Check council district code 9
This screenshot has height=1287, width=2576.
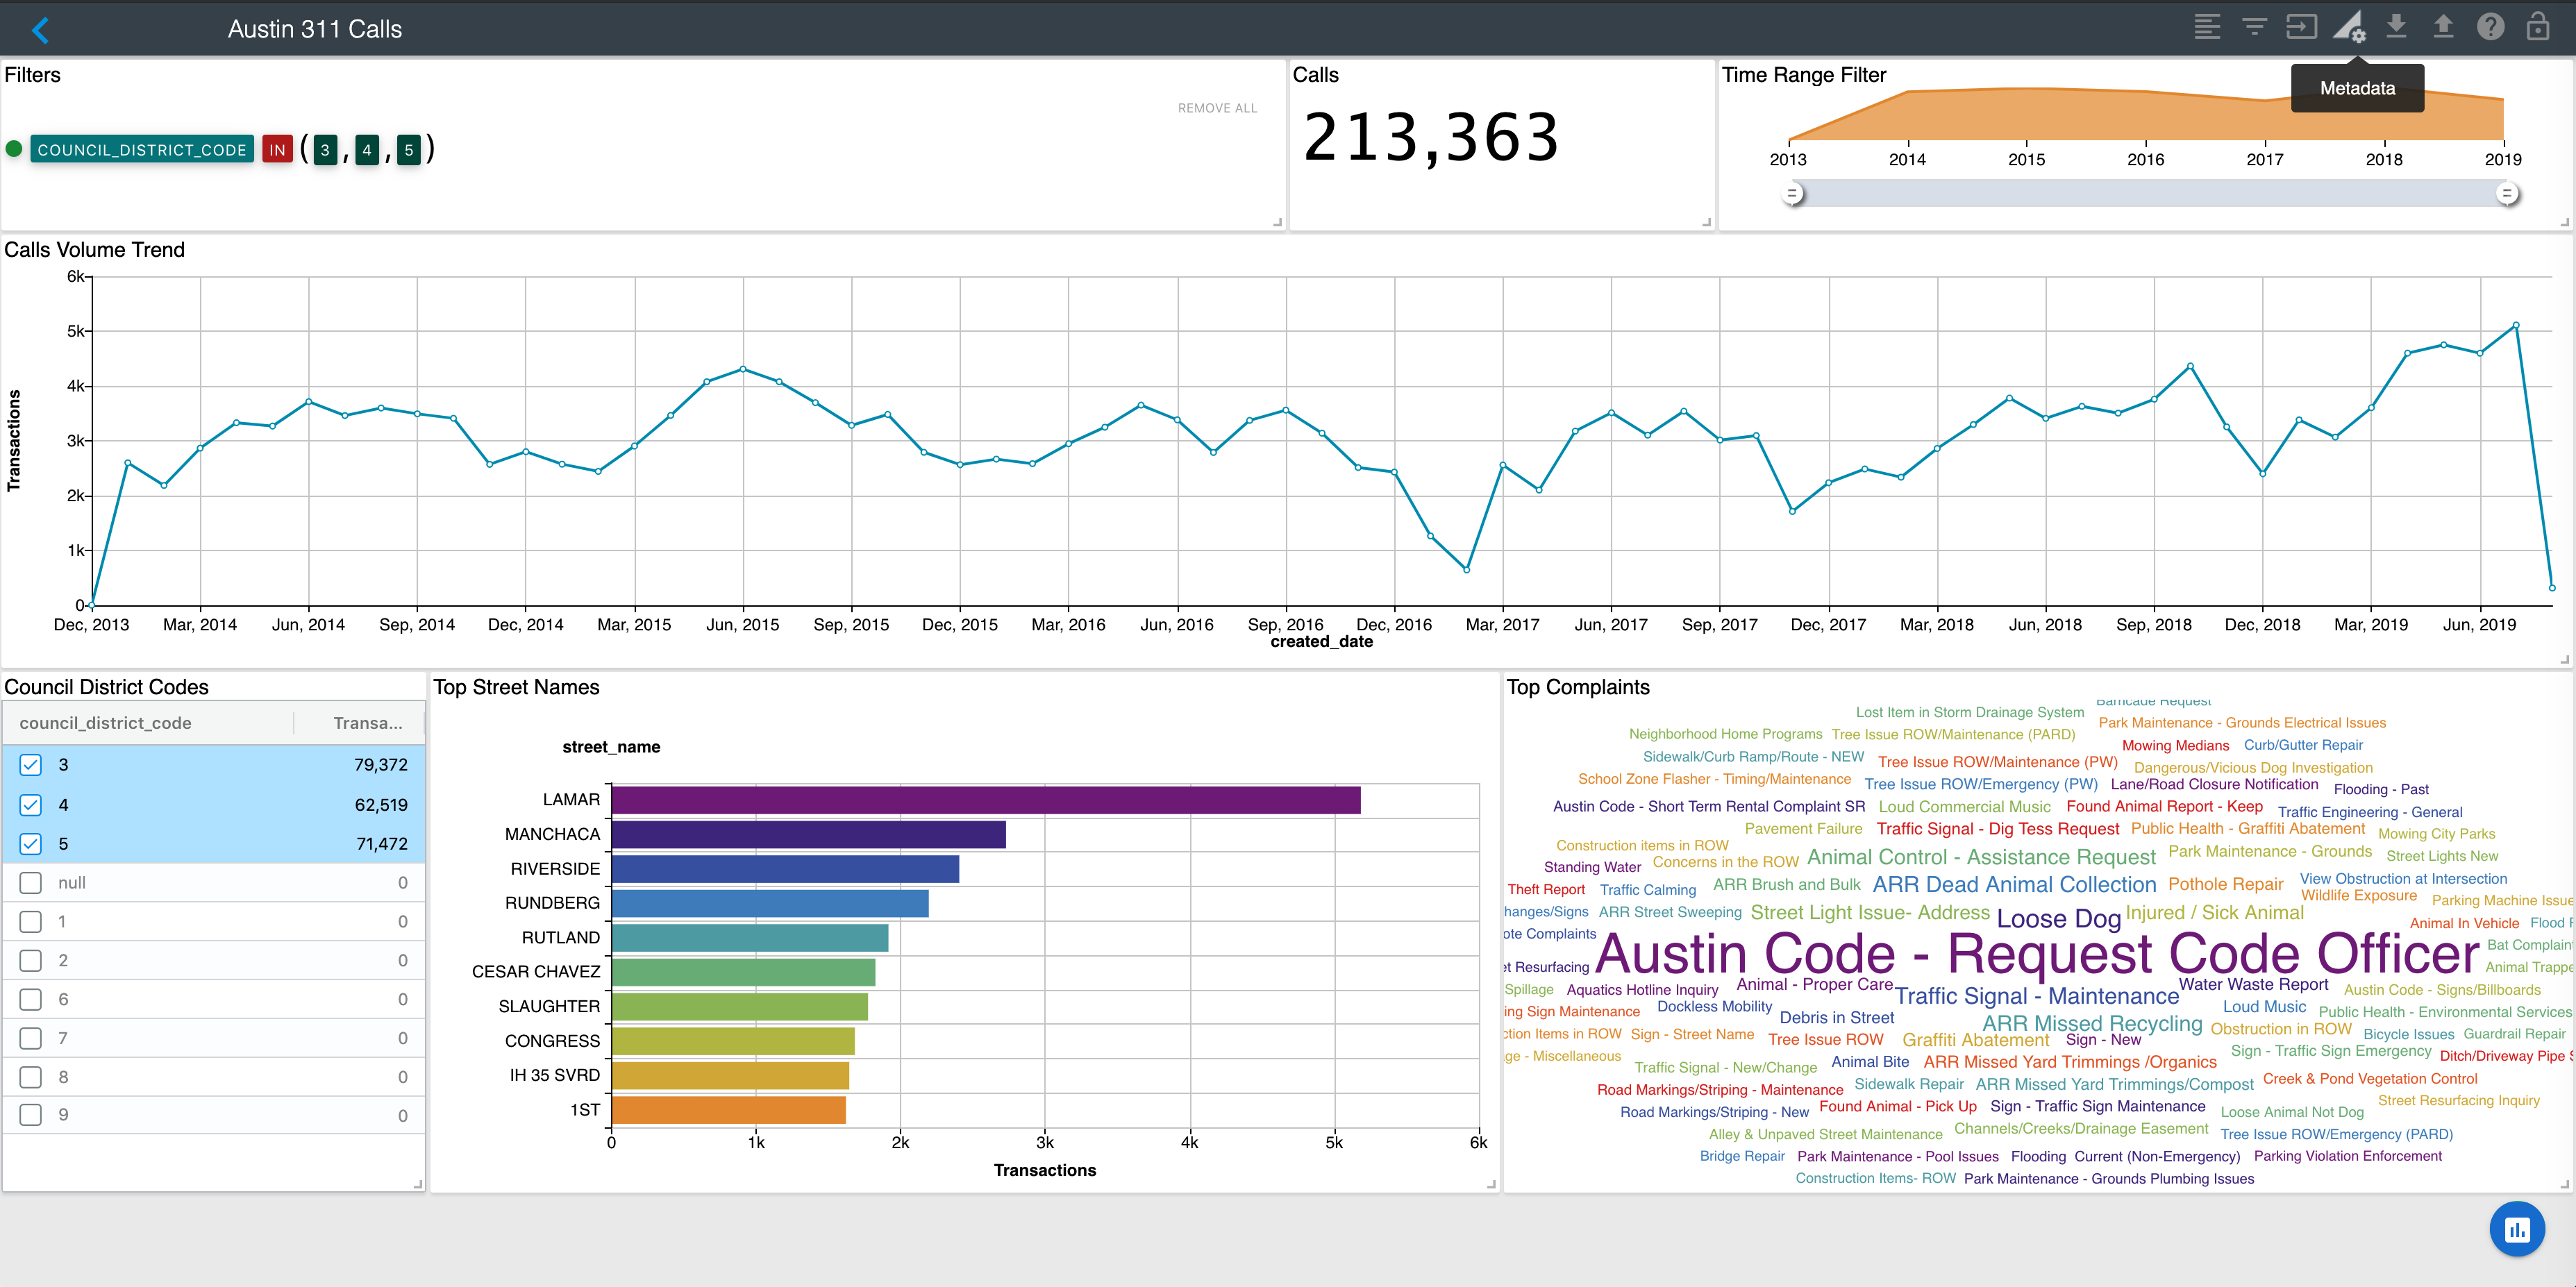(31, 1115)
